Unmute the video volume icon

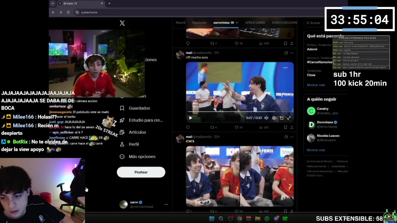point(266,118)
